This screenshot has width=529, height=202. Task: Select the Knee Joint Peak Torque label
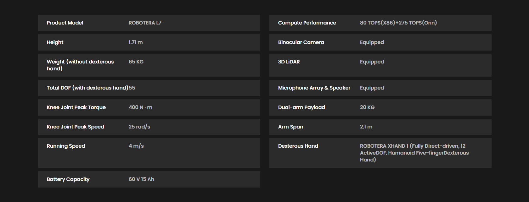point(76,107)
